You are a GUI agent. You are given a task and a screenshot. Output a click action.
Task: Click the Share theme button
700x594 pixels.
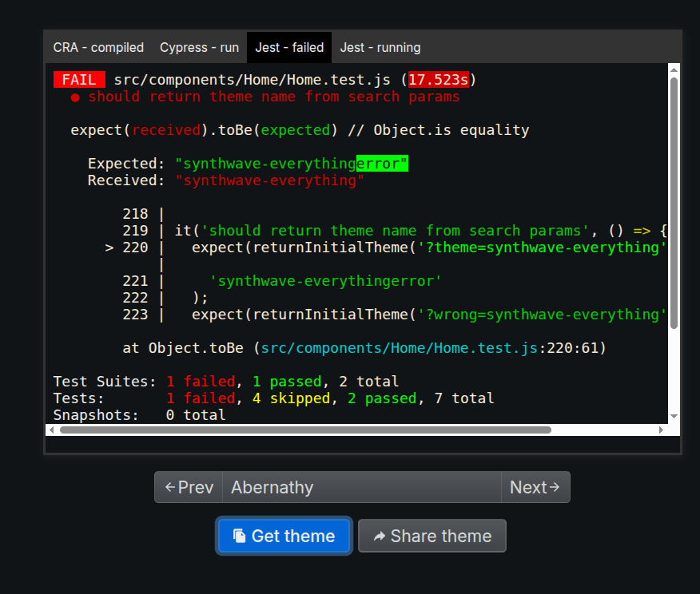(x=432, y=536)
